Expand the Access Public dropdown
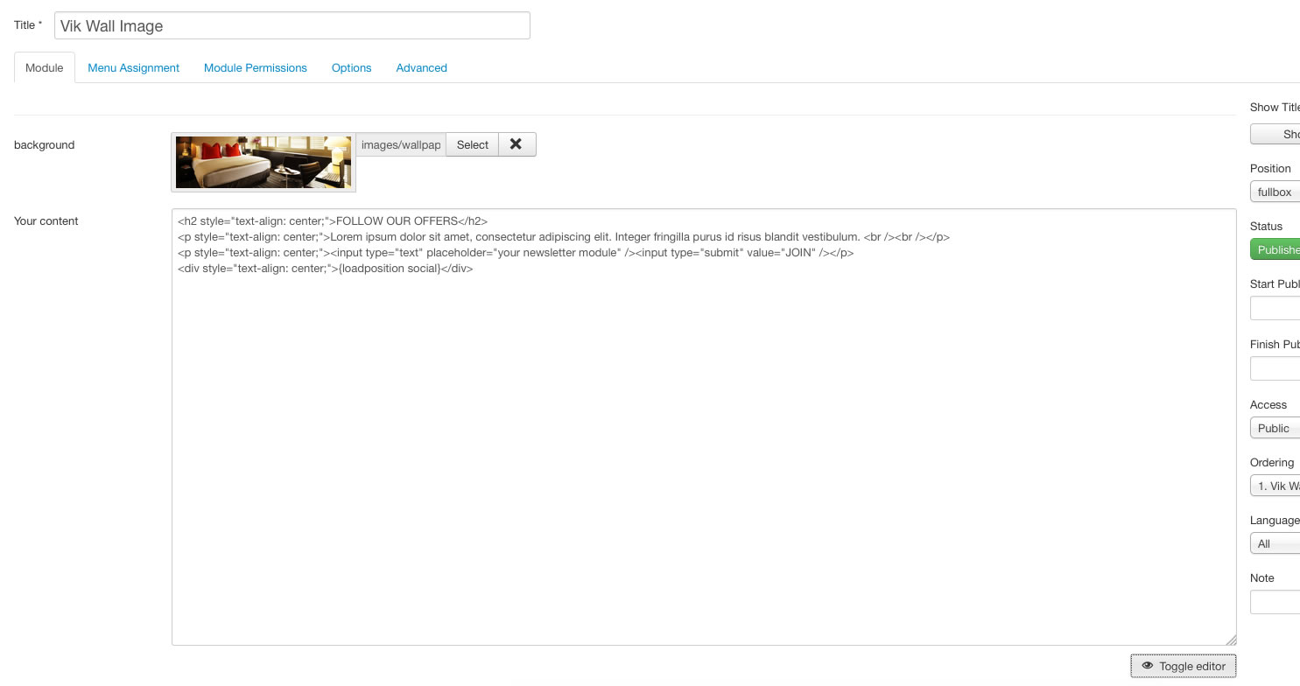1300x686 pixels. [1275, 428]
